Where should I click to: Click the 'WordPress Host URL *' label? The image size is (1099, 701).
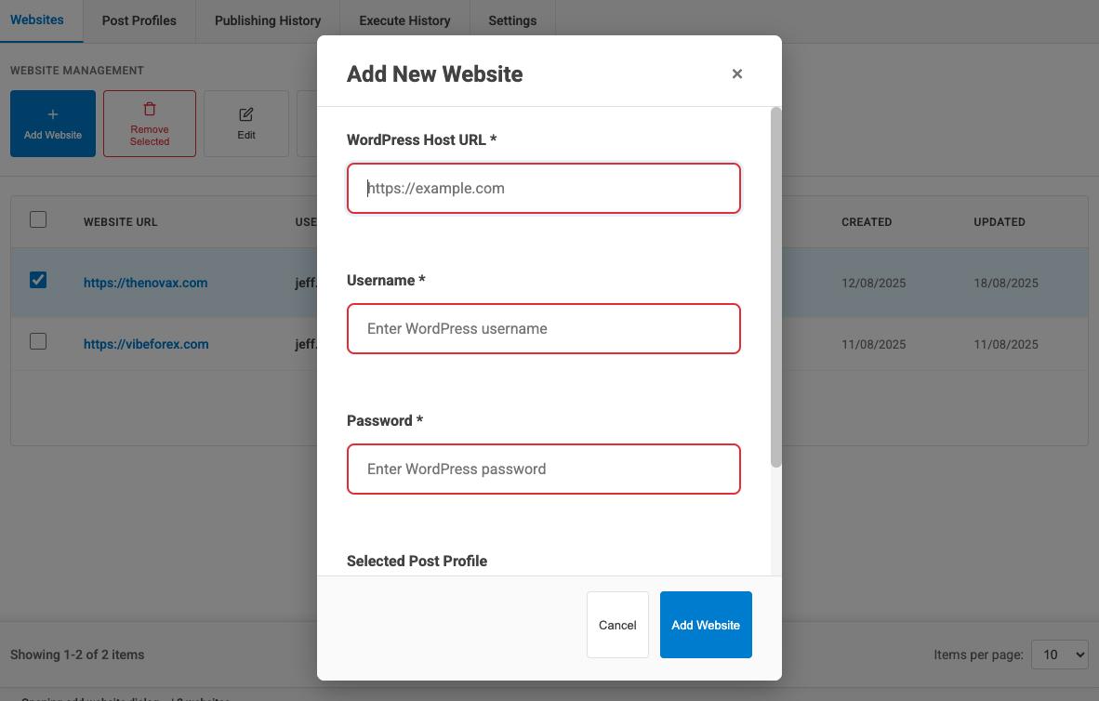coord(422,139)
